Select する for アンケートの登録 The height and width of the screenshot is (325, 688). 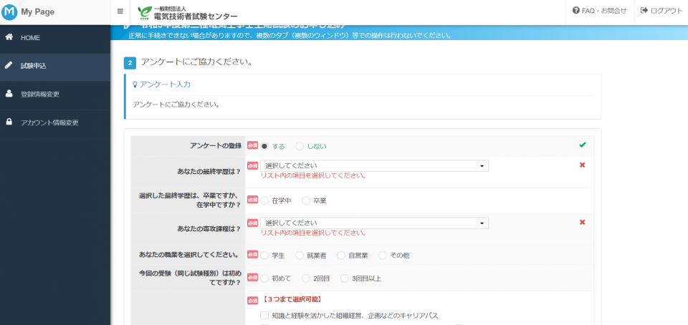[264, 146]
